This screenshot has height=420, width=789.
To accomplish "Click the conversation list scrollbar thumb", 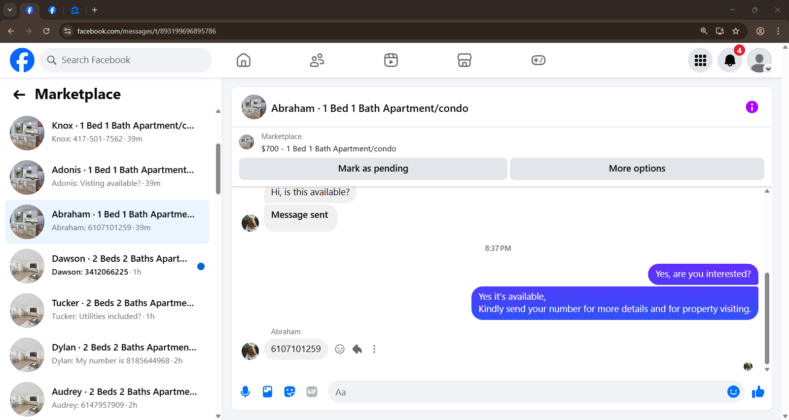I will point(218,169).
